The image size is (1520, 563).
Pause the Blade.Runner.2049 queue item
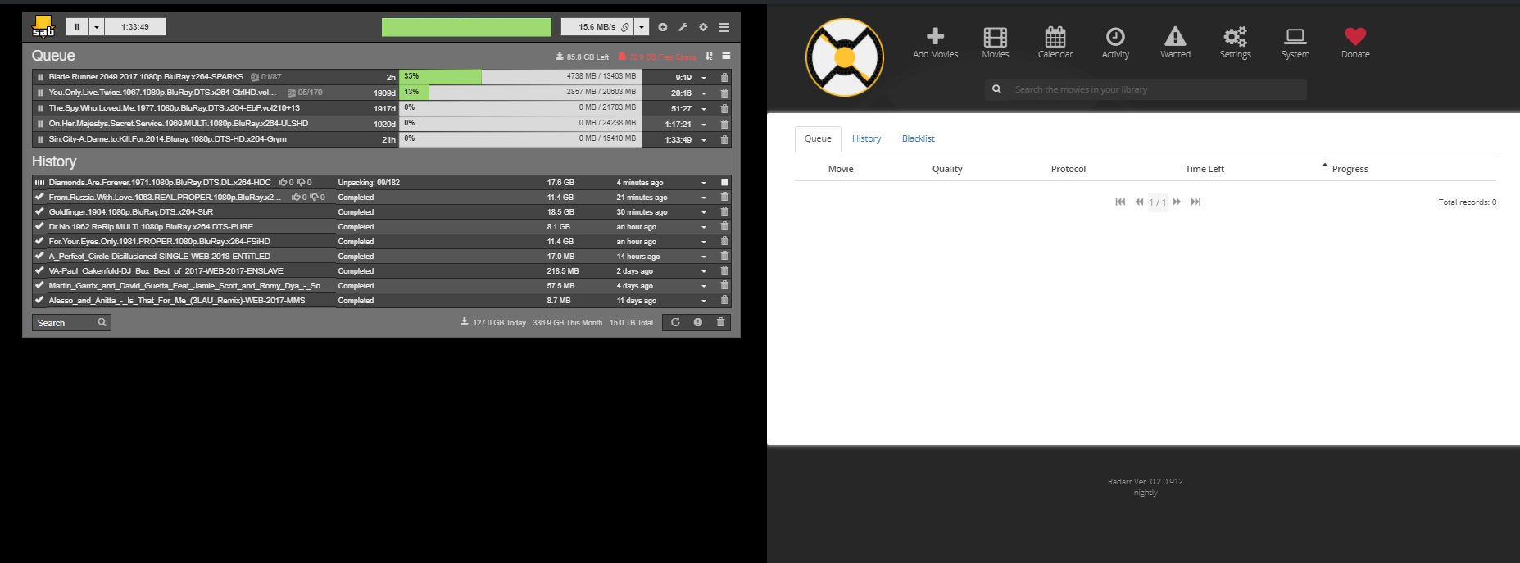pyautogui.click(x=40, y=77)
